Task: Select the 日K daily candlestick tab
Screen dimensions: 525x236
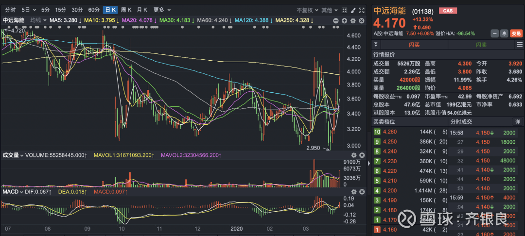Action: 111,10
